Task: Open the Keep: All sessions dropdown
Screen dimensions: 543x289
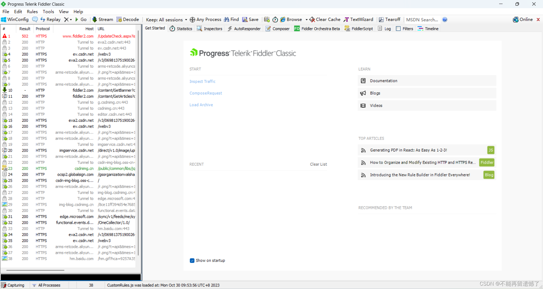Action: pyautogui.click(x=166, y=20)
